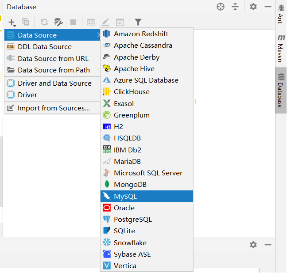Select IBM Db2 data source
The image size is (287, 273).
coord(147,150)
